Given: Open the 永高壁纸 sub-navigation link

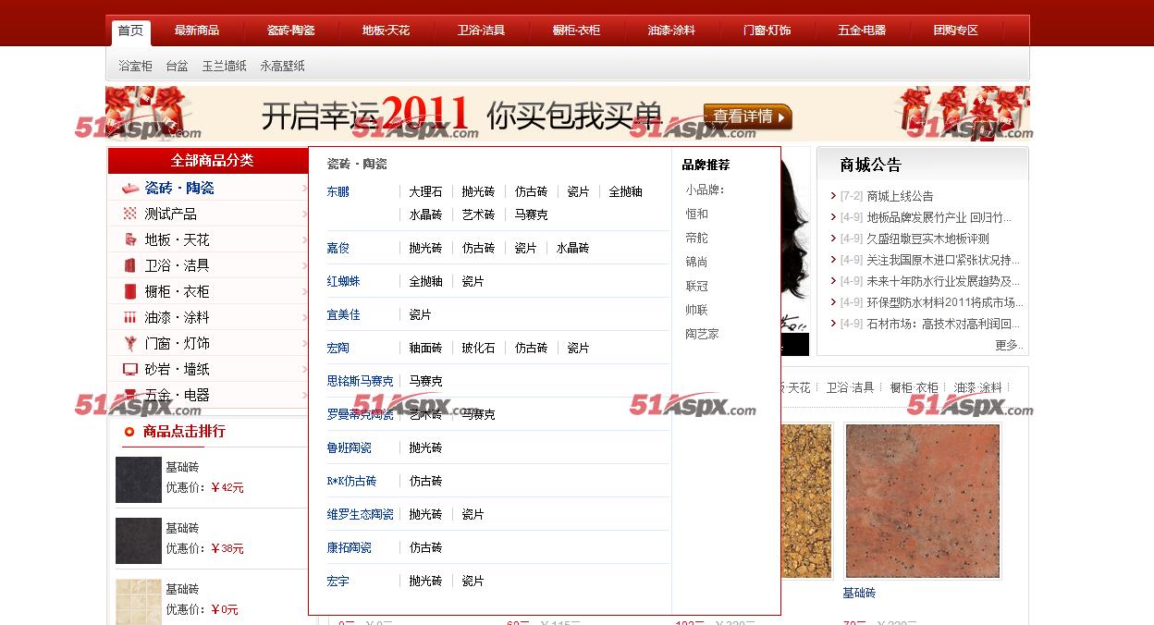Looking at the screenshot, I should [x=282, y=67].
